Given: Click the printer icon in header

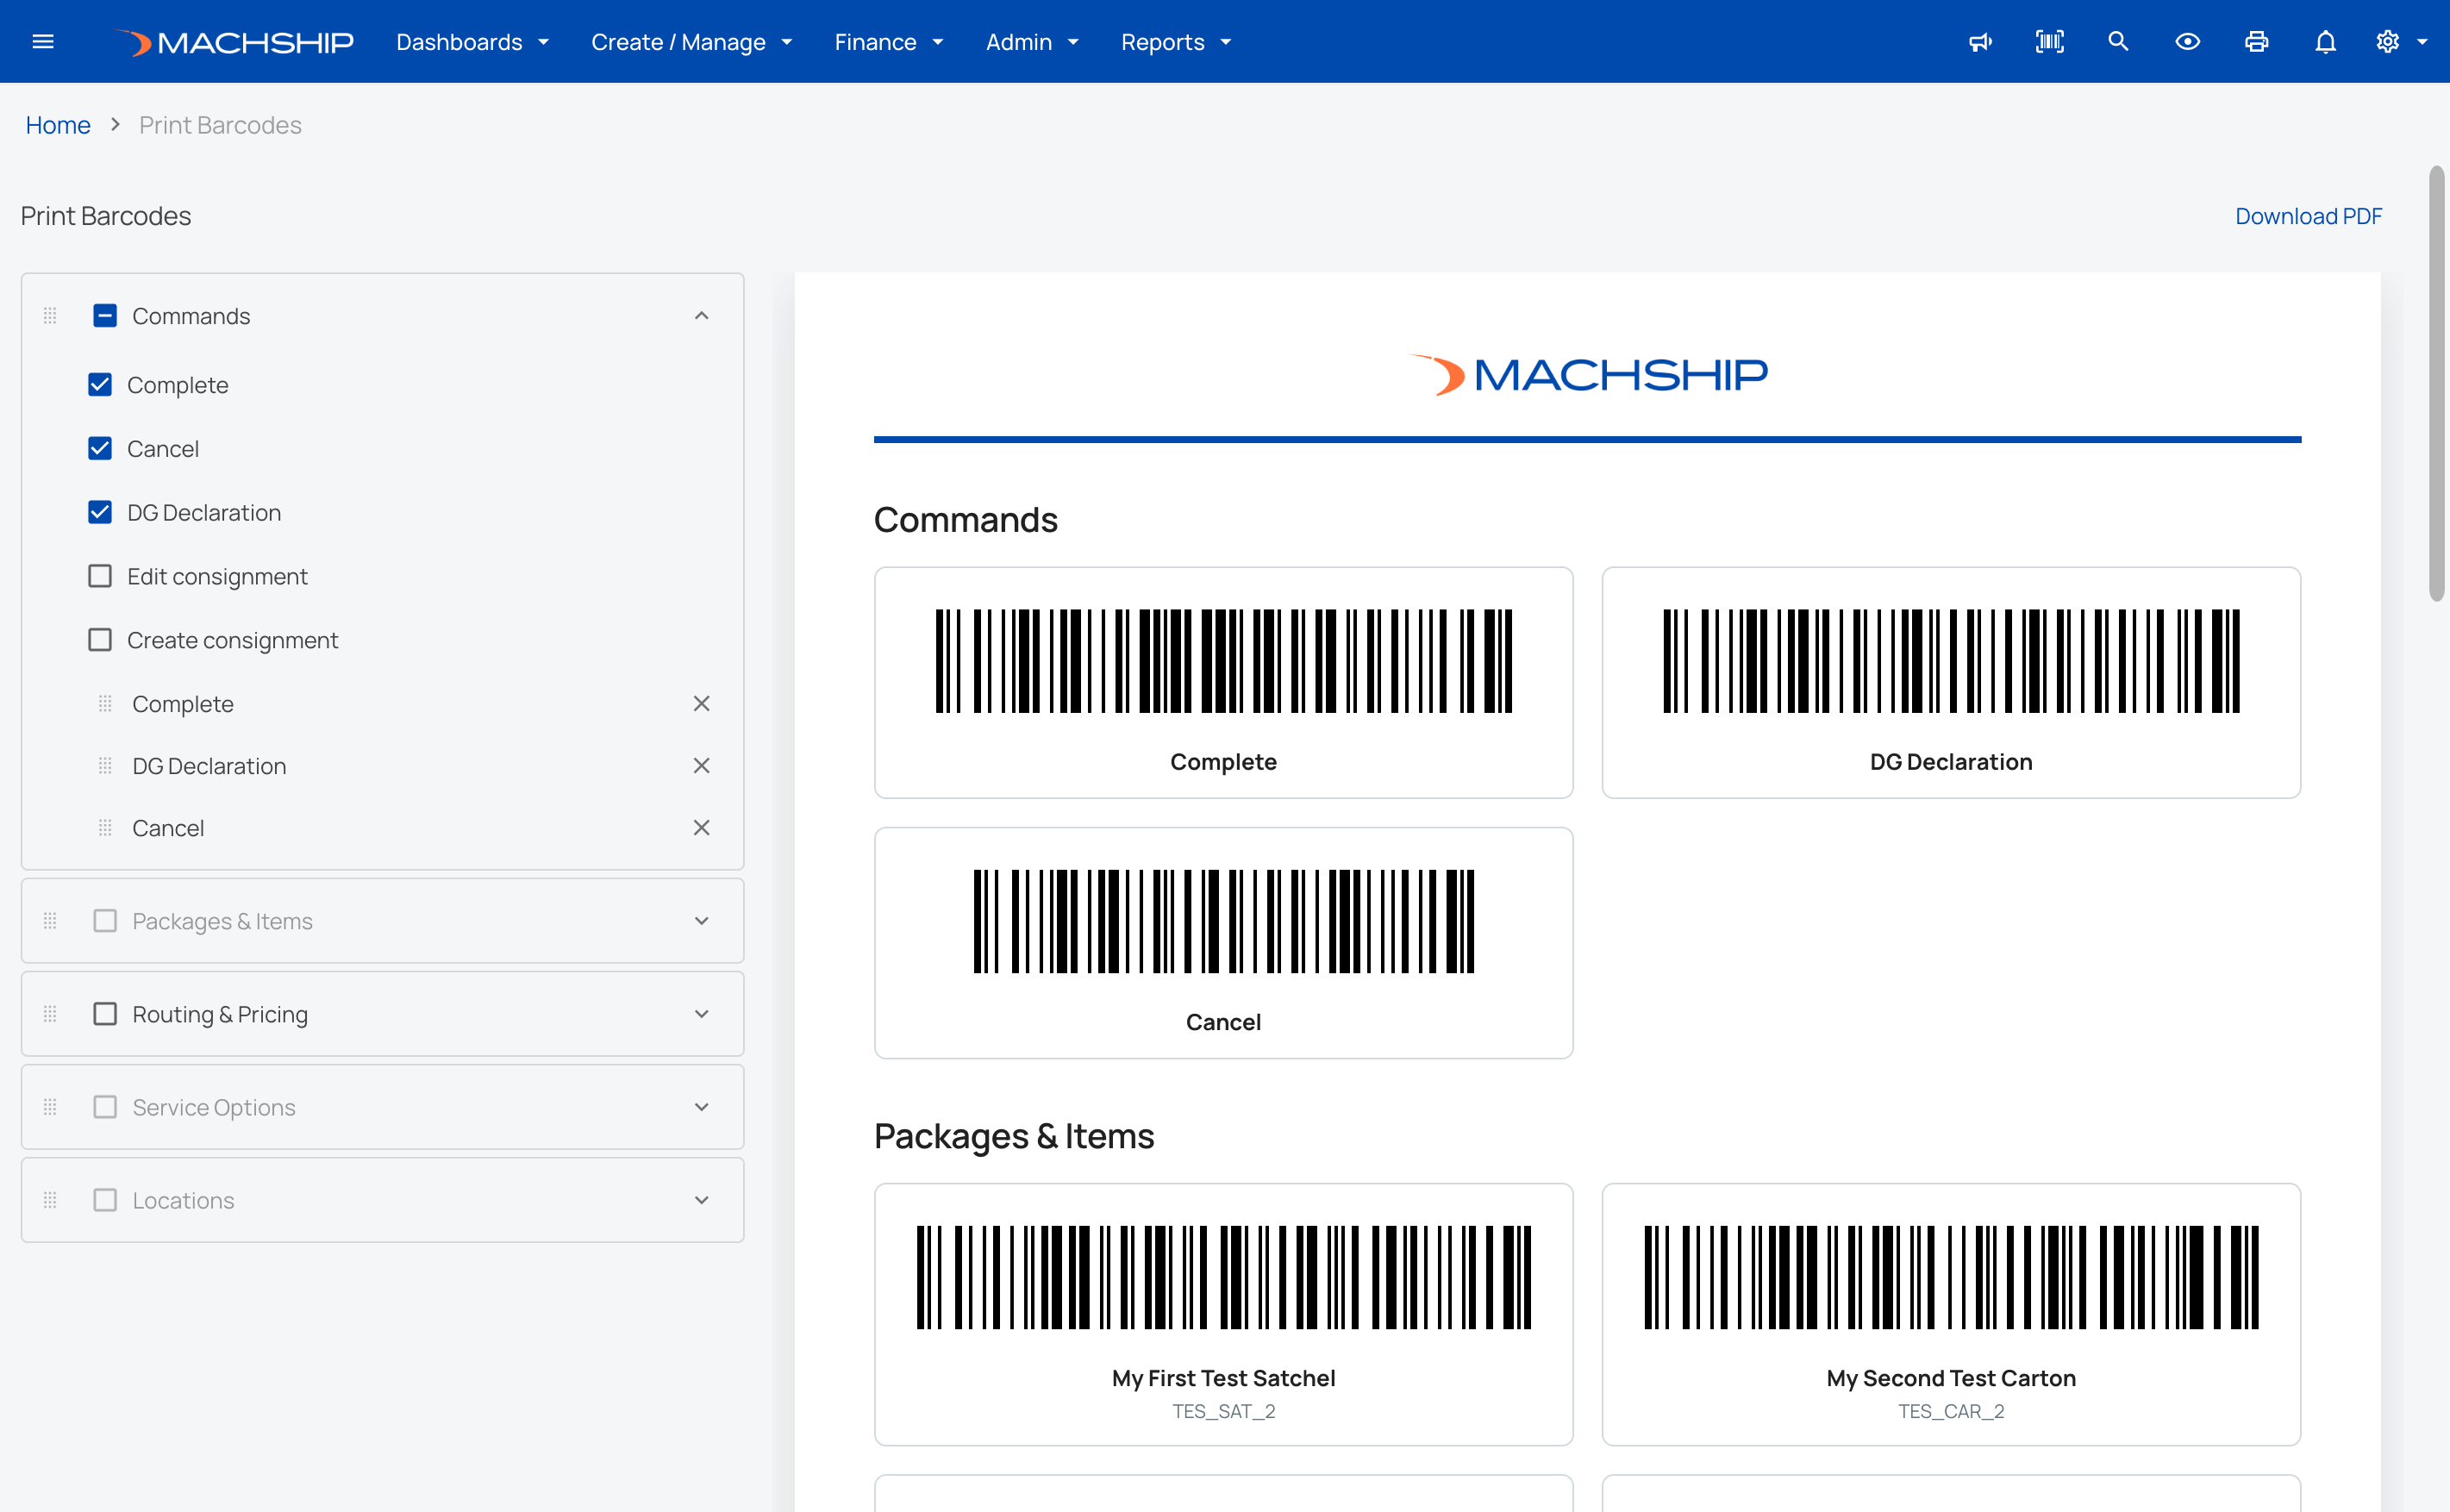Looking at the screenshot, I should pyautogui.click(x=2256, y=42).
